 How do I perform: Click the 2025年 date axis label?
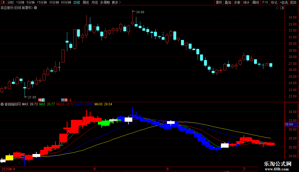7,169
